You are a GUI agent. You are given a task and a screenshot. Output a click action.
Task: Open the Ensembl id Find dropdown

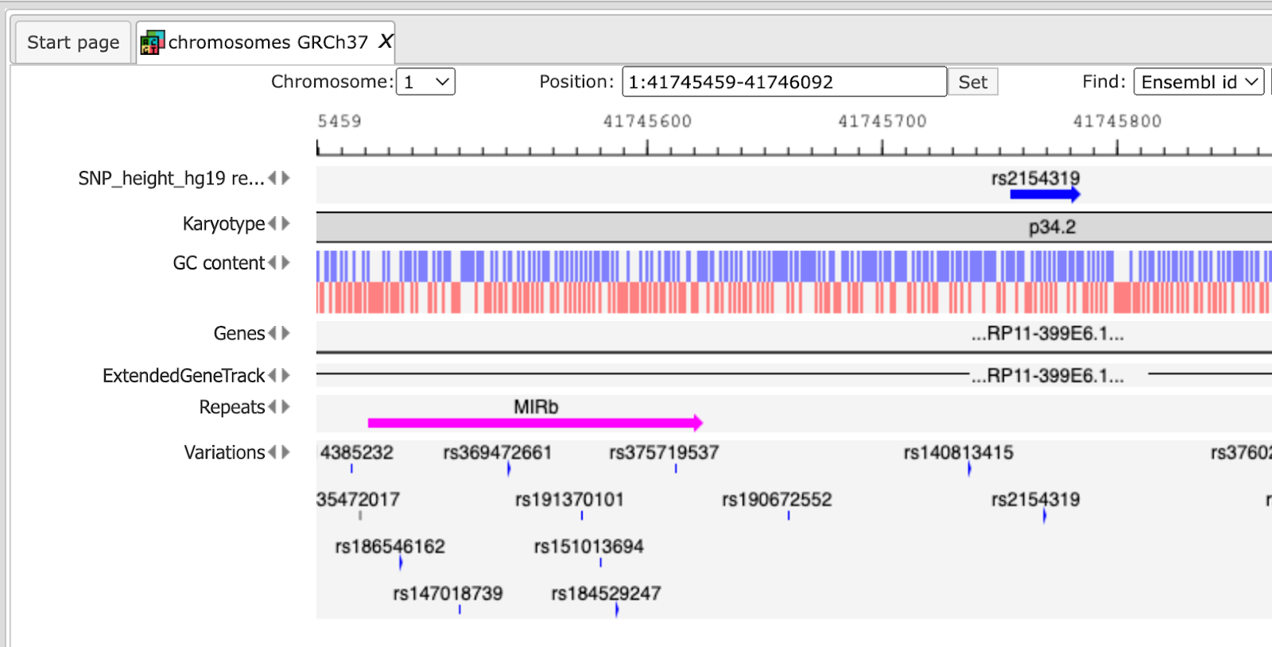(1199, 82)
